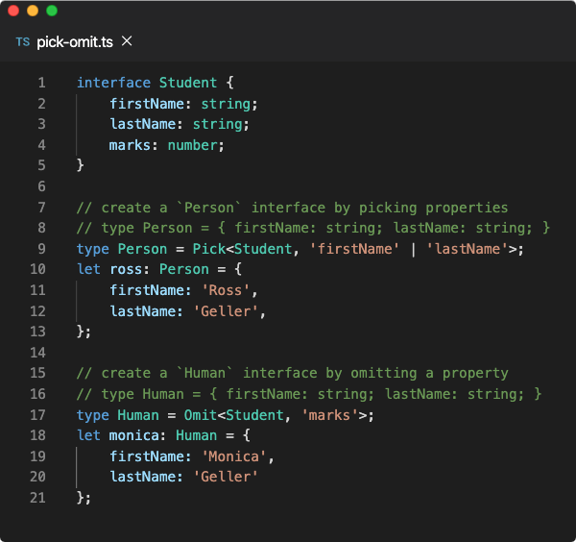Click line number 9 in the gutter

[x=42, y=249]
